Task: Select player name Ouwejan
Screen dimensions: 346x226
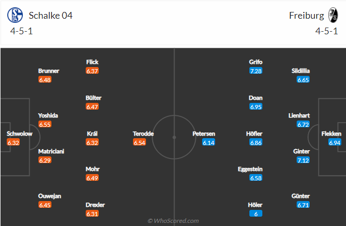Action: click(49, 196)
